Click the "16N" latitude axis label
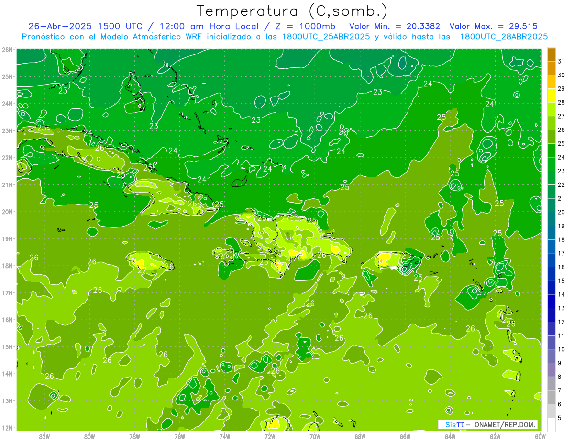Viewport: 574px width, 443px height. 7,320
